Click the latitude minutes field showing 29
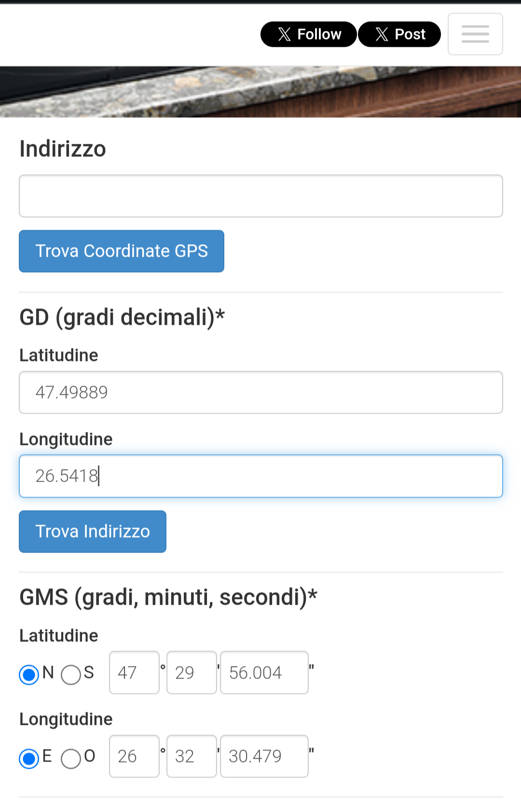 [192, 673]
